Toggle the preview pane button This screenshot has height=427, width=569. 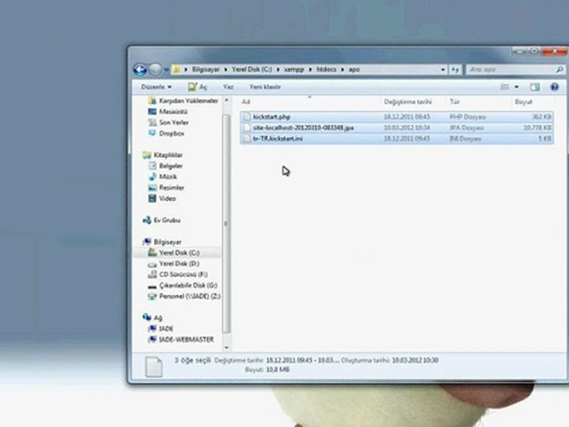pyautogui.click(x=535, y=87)
